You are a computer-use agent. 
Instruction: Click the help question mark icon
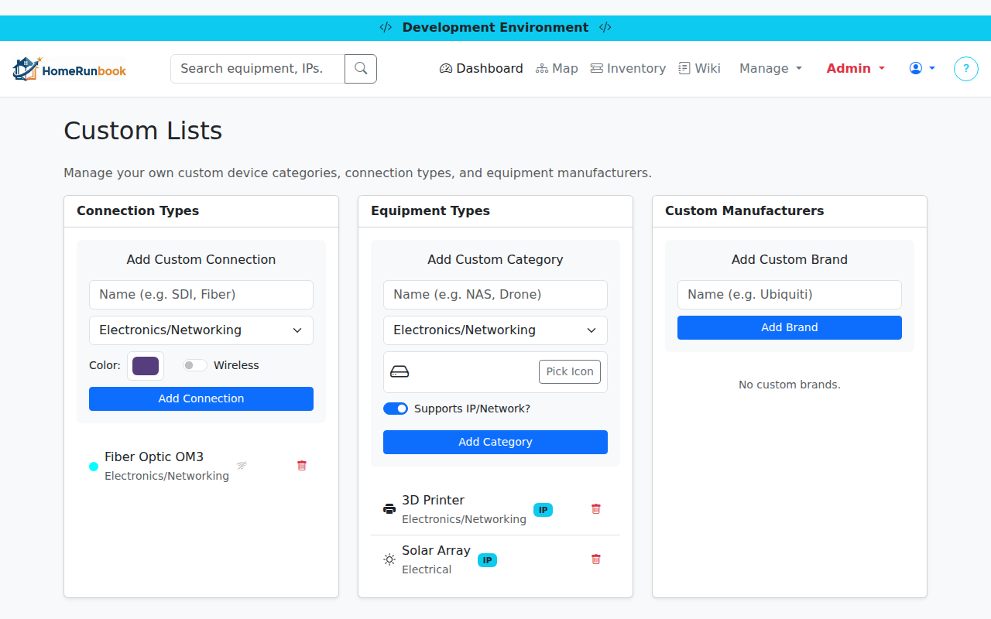click(x=965, y=68)
